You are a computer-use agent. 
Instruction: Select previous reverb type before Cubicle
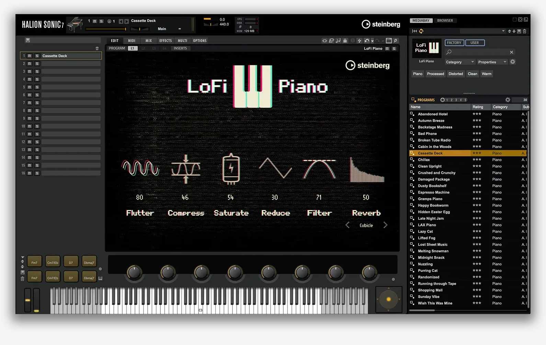[x=348, y=225]
